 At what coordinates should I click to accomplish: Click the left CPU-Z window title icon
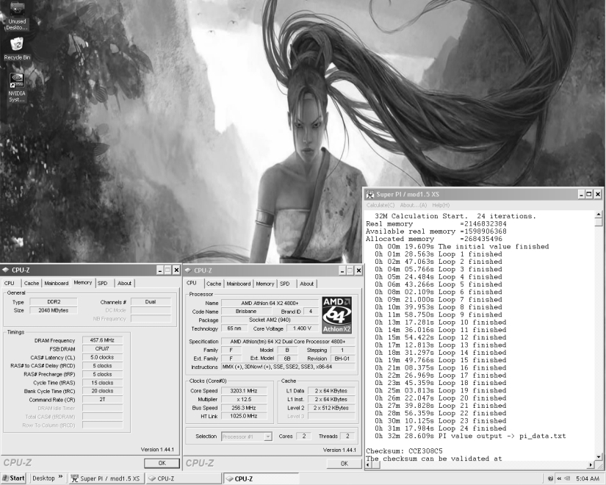[x=6, y=270]
